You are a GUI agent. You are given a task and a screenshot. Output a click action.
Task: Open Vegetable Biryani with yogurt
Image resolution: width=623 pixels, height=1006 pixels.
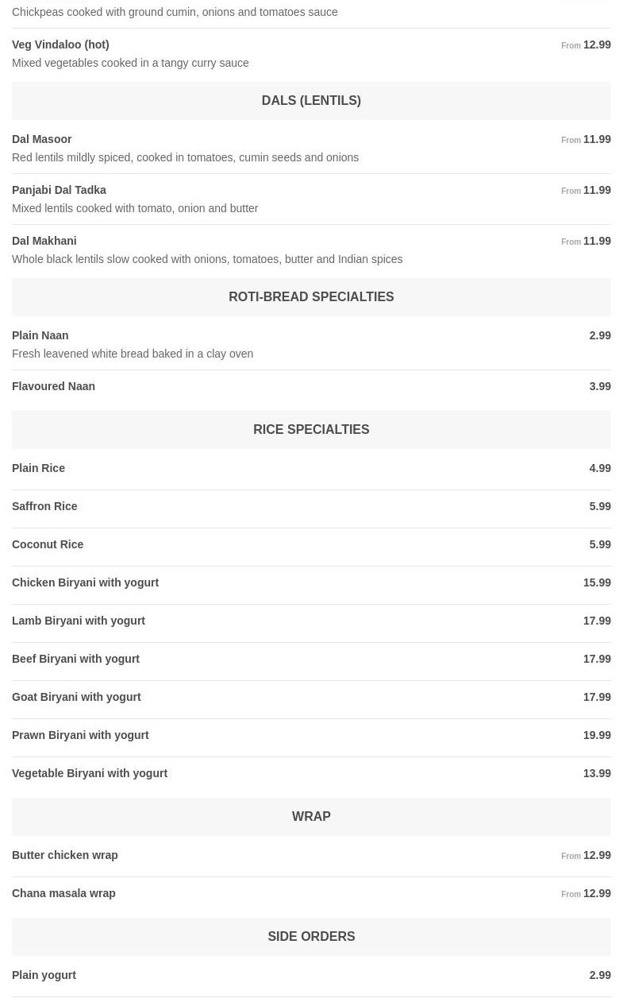(90, 774)
